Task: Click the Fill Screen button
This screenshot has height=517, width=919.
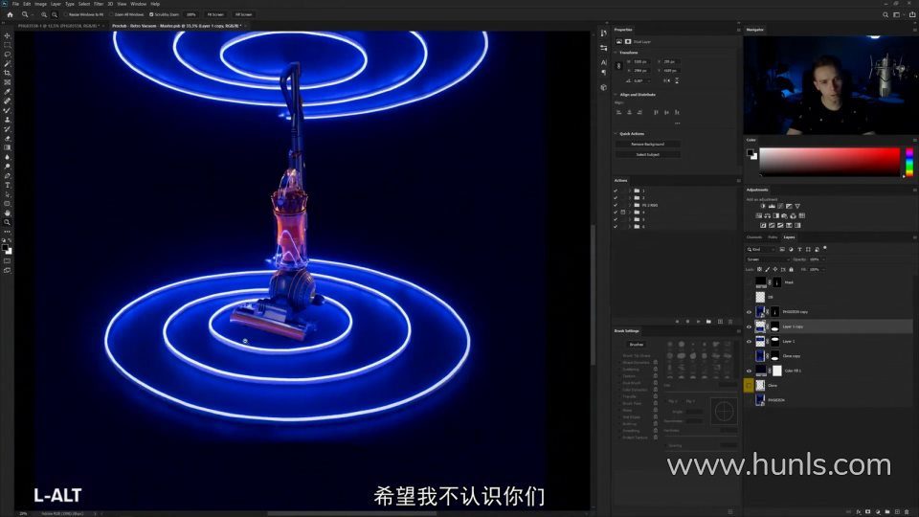Action: click(243, 14)
